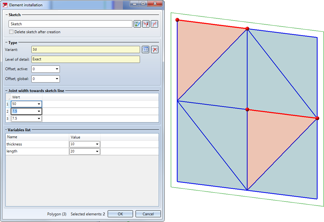Open the variant catalog selection icon
The width and height of the screenshot is (324, 222).
tap(145, 49)
